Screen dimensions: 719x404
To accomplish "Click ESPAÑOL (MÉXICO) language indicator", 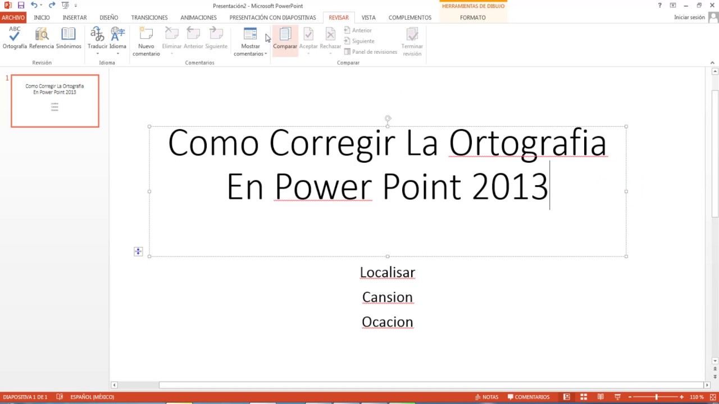I will 92,397.
